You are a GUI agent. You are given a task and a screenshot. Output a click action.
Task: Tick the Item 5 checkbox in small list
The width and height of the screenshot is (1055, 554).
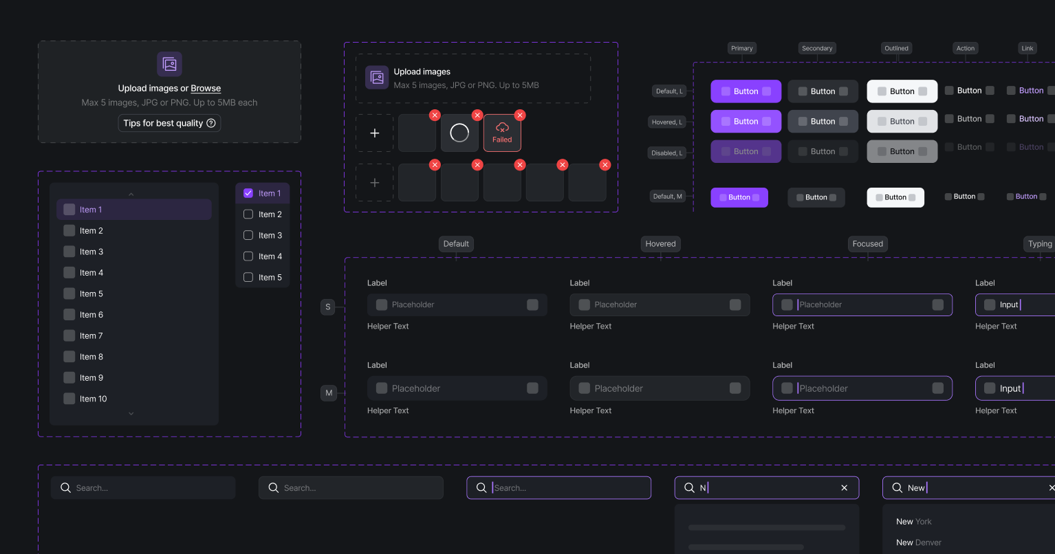pyautogui.click(x=248, y=278)
